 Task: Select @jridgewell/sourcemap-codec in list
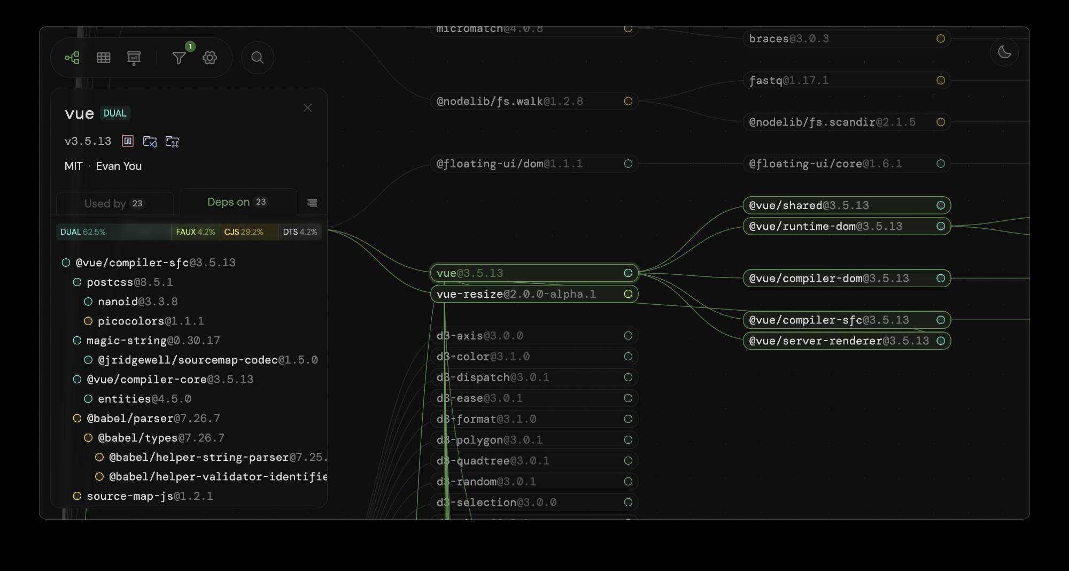[x=208, y=360]
